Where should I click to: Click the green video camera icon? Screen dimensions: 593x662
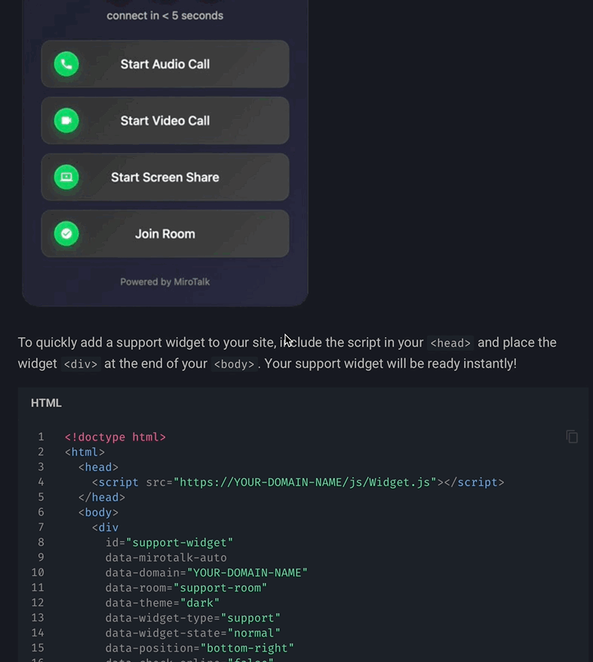(x=66, y=121)
